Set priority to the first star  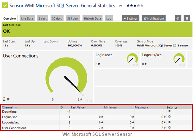[x=128, y=6]
